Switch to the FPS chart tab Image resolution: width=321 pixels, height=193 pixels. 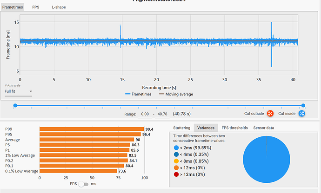(x=36, y=8)
